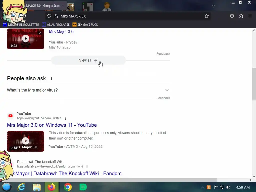256x192 pixels.
Task: Click the scroll right arrow of the horizontal scrollbar
Action: coord(250,180)
